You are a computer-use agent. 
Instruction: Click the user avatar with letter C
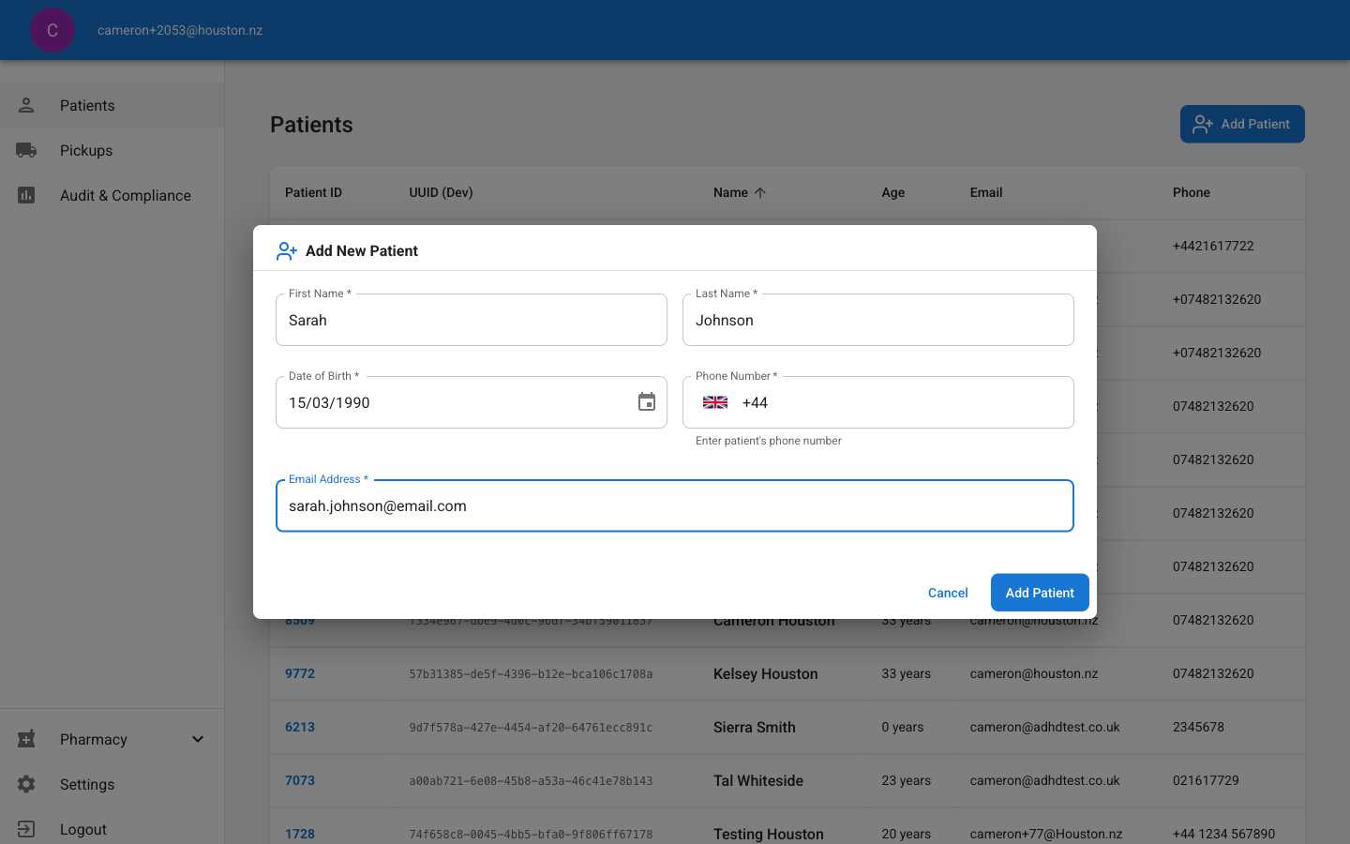pos(52,30)
